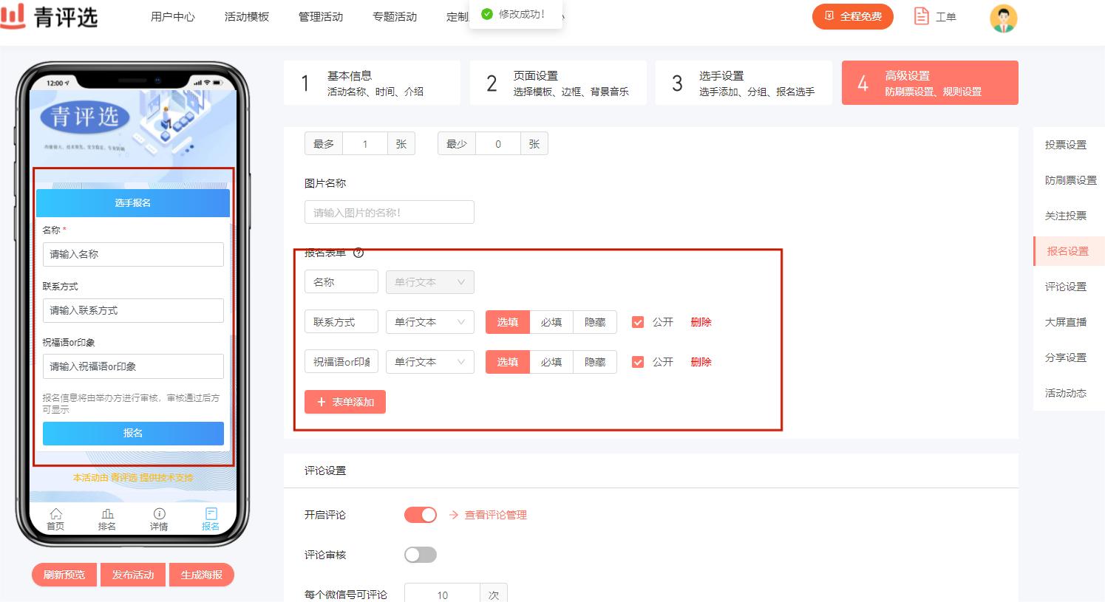Click the 图片名称 input field

389,211
